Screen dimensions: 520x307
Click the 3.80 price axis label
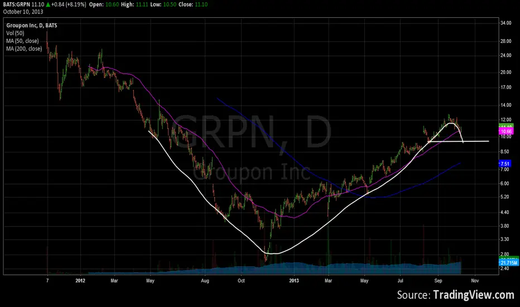504,226
